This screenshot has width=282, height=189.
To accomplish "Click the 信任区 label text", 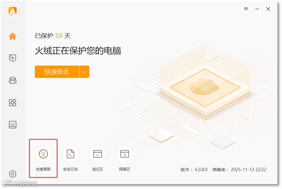I will (98, 169).
